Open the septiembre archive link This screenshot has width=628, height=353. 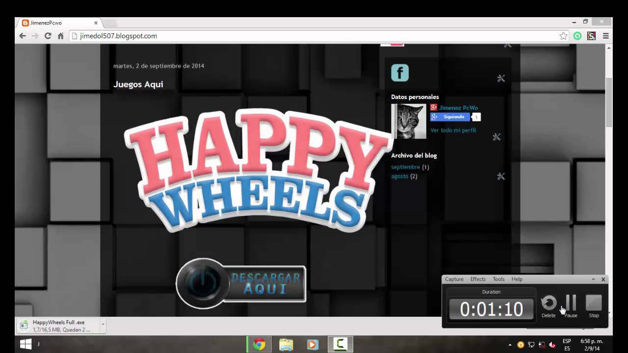coord(405,167)
